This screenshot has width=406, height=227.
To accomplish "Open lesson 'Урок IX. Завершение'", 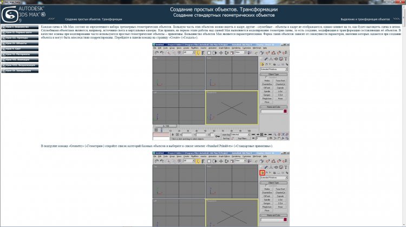I will (20, 71).
